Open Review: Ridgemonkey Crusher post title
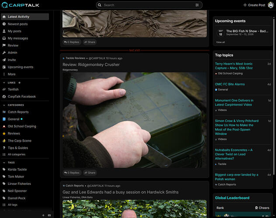Image resolution: width=276 pixels, height=218 pixels. 91,65
